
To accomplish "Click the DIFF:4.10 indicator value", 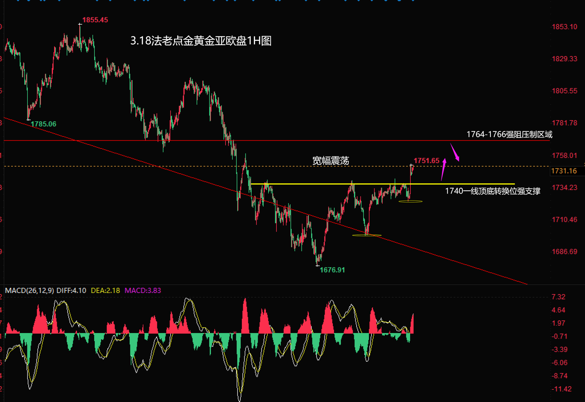I will pyautogui.click(x=71, y=290).
